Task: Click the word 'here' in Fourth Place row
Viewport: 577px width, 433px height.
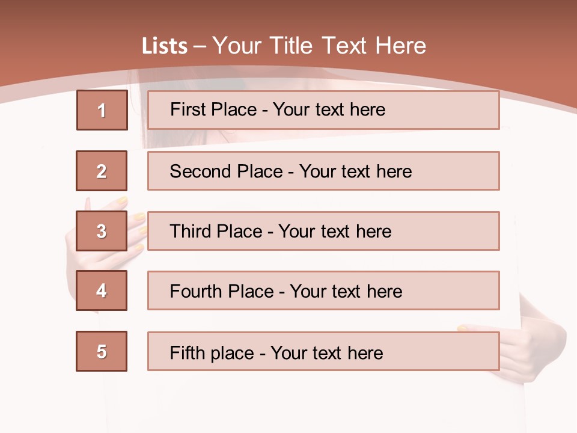Action: tap(383, 292)
